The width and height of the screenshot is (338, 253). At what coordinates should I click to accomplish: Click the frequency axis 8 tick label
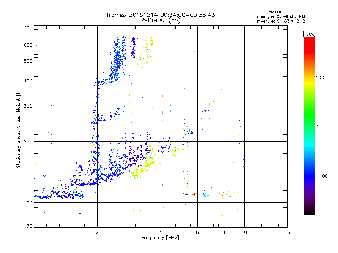tap(224, 232)
